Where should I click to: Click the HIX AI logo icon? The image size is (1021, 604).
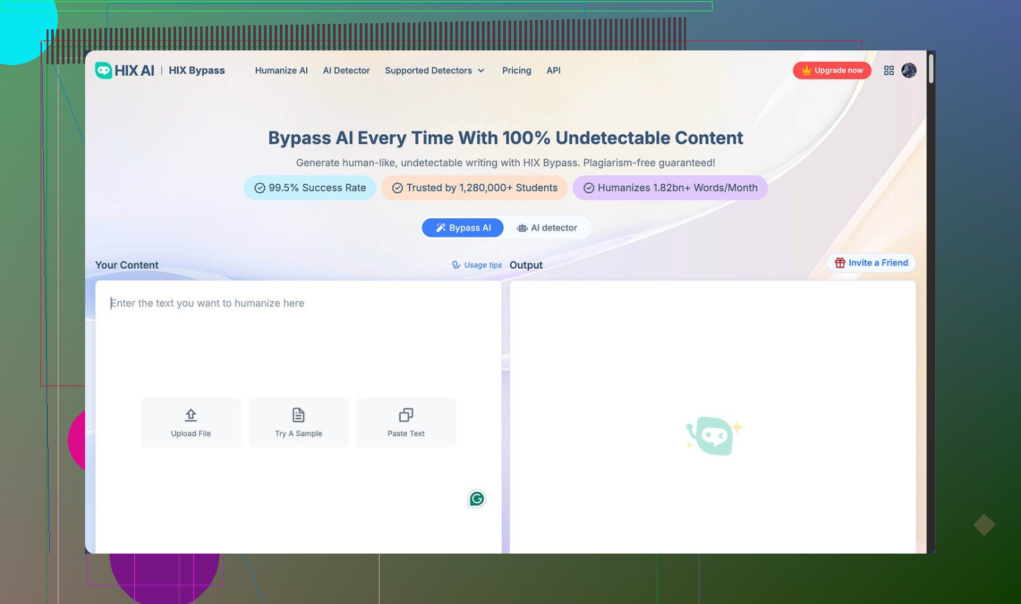point(104,70)
